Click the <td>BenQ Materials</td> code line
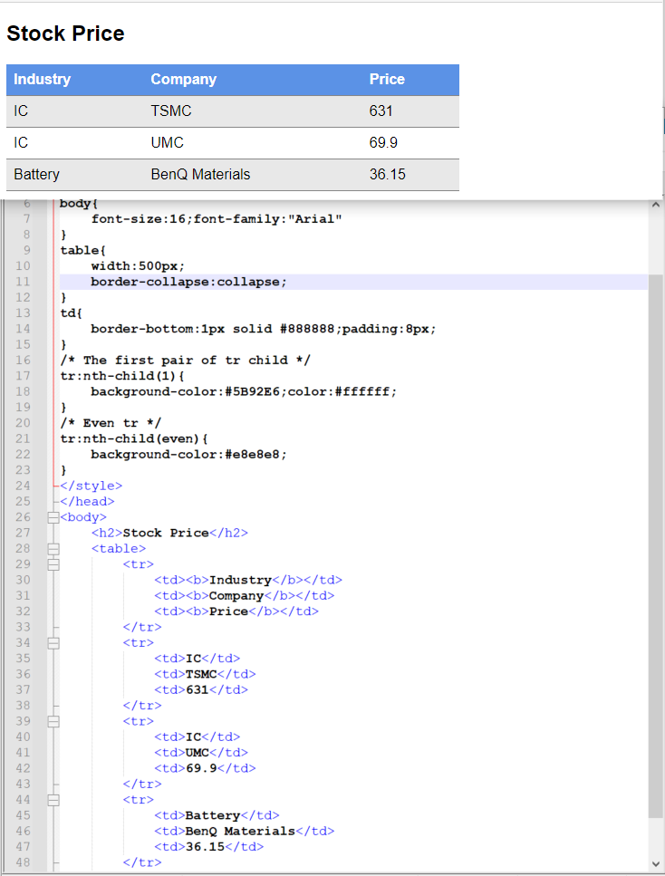The image size is (665, 876). [x=245, y=832]
